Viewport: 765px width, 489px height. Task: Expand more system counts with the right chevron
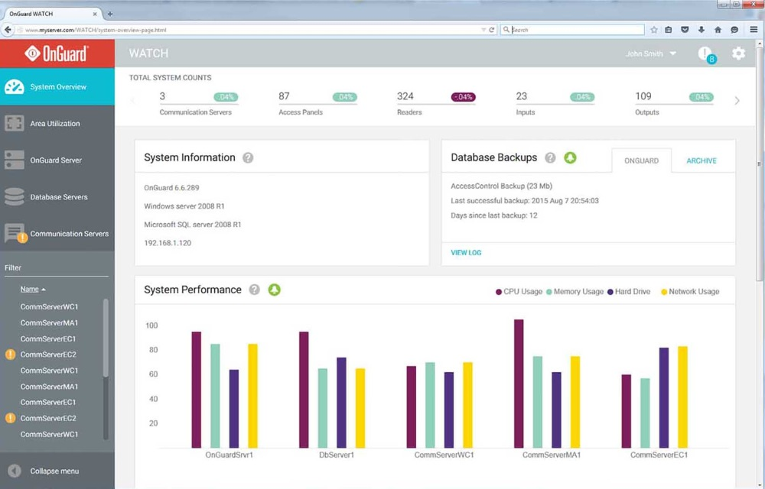point(736,100)
